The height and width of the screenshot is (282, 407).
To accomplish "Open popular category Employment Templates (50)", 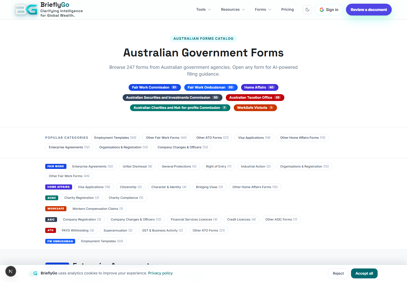I will click(x=115, y=138).
